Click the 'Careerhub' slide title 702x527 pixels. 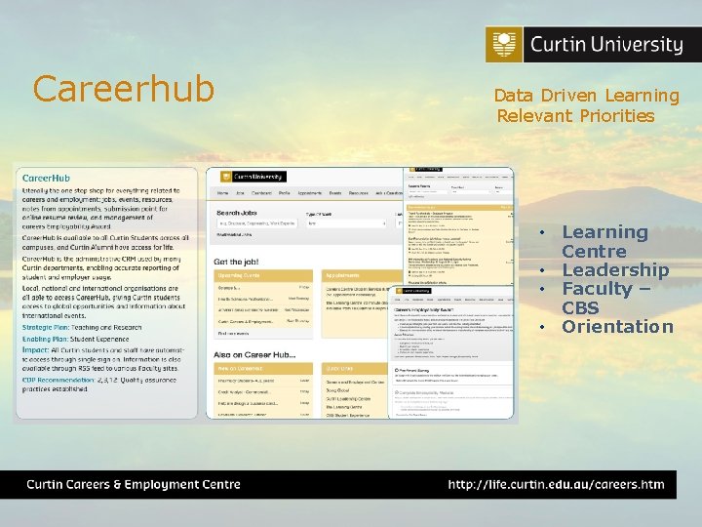coord(124,88)
